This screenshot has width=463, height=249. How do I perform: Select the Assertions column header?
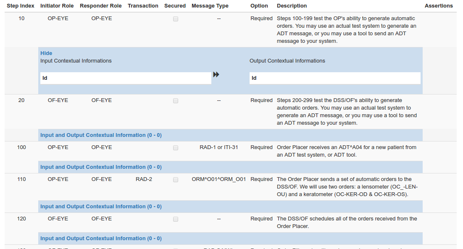(x=439, y=6)
